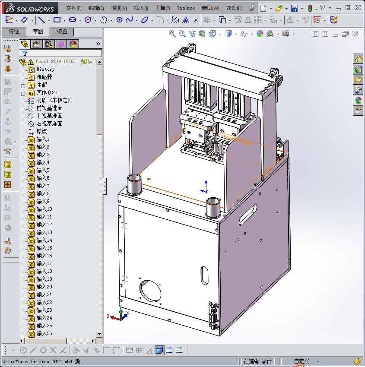
Task: Open the View Orientation dropdown arrow
Action: click(x=220, y=34)
